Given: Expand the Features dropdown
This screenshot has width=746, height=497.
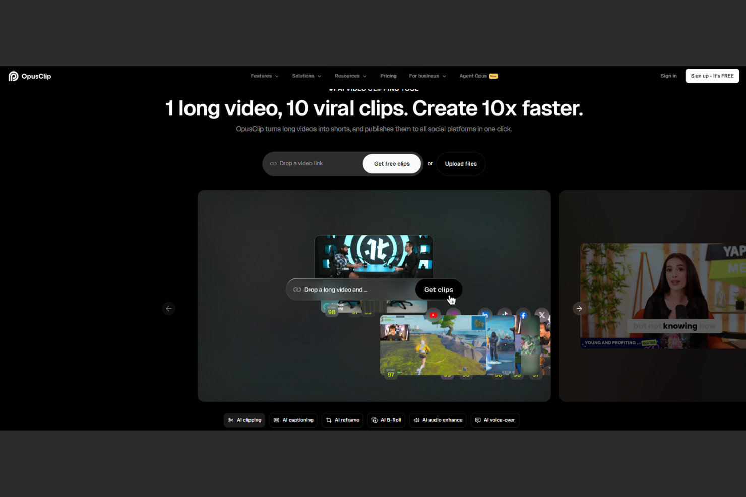Looking at the screenshot, I should (264, 76).
